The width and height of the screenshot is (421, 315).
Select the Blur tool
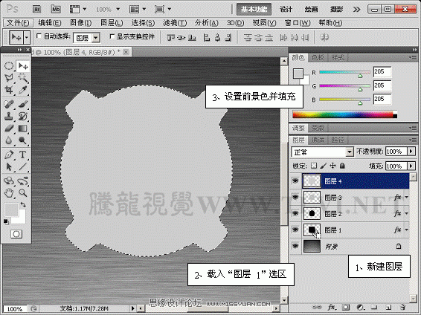pyautogui.click(x=9, y=140)
